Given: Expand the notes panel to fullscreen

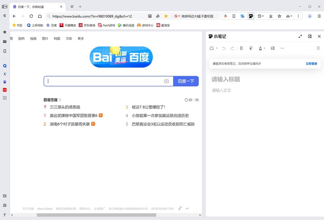Looking at the screenshot, I should click(x=300, y=36).
